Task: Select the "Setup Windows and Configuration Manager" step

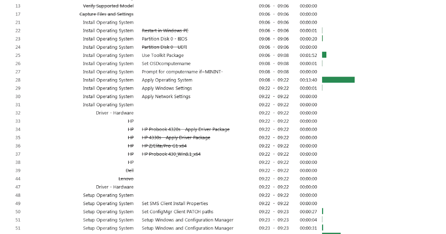Action: tap(187, 220)
